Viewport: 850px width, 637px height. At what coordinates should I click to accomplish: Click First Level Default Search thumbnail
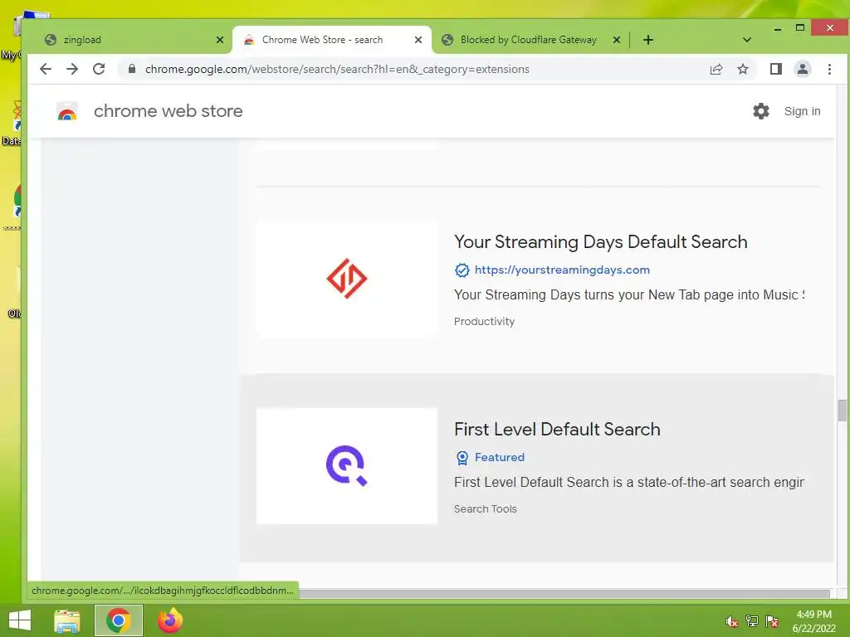pos(347,466)
